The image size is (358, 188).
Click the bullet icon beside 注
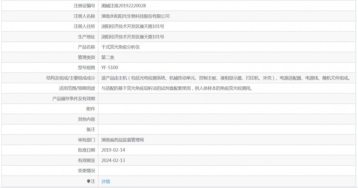88,181
